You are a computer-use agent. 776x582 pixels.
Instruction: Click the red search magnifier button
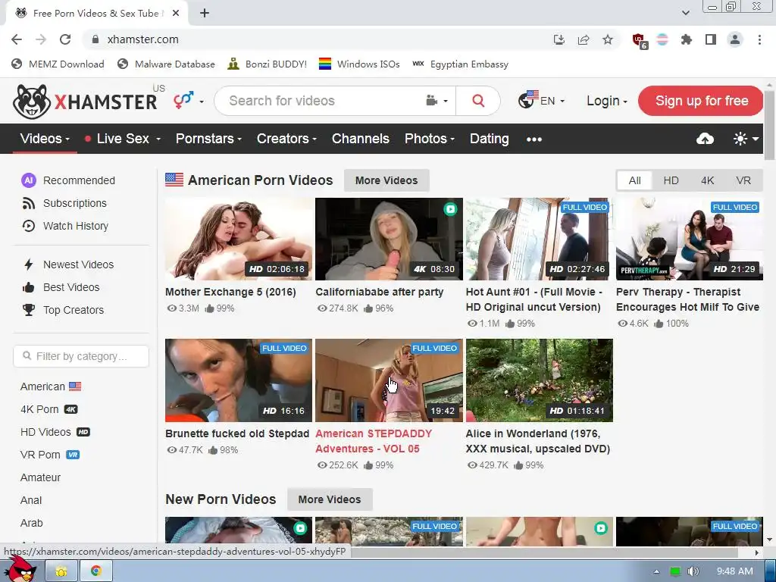478,101
